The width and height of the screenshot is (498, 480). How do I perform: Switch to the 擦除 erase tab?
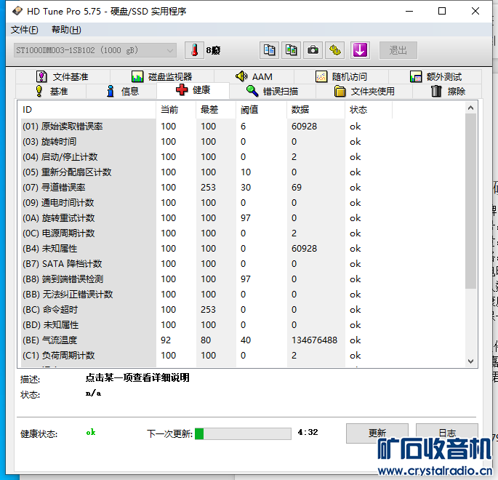[x=448, y=91]
